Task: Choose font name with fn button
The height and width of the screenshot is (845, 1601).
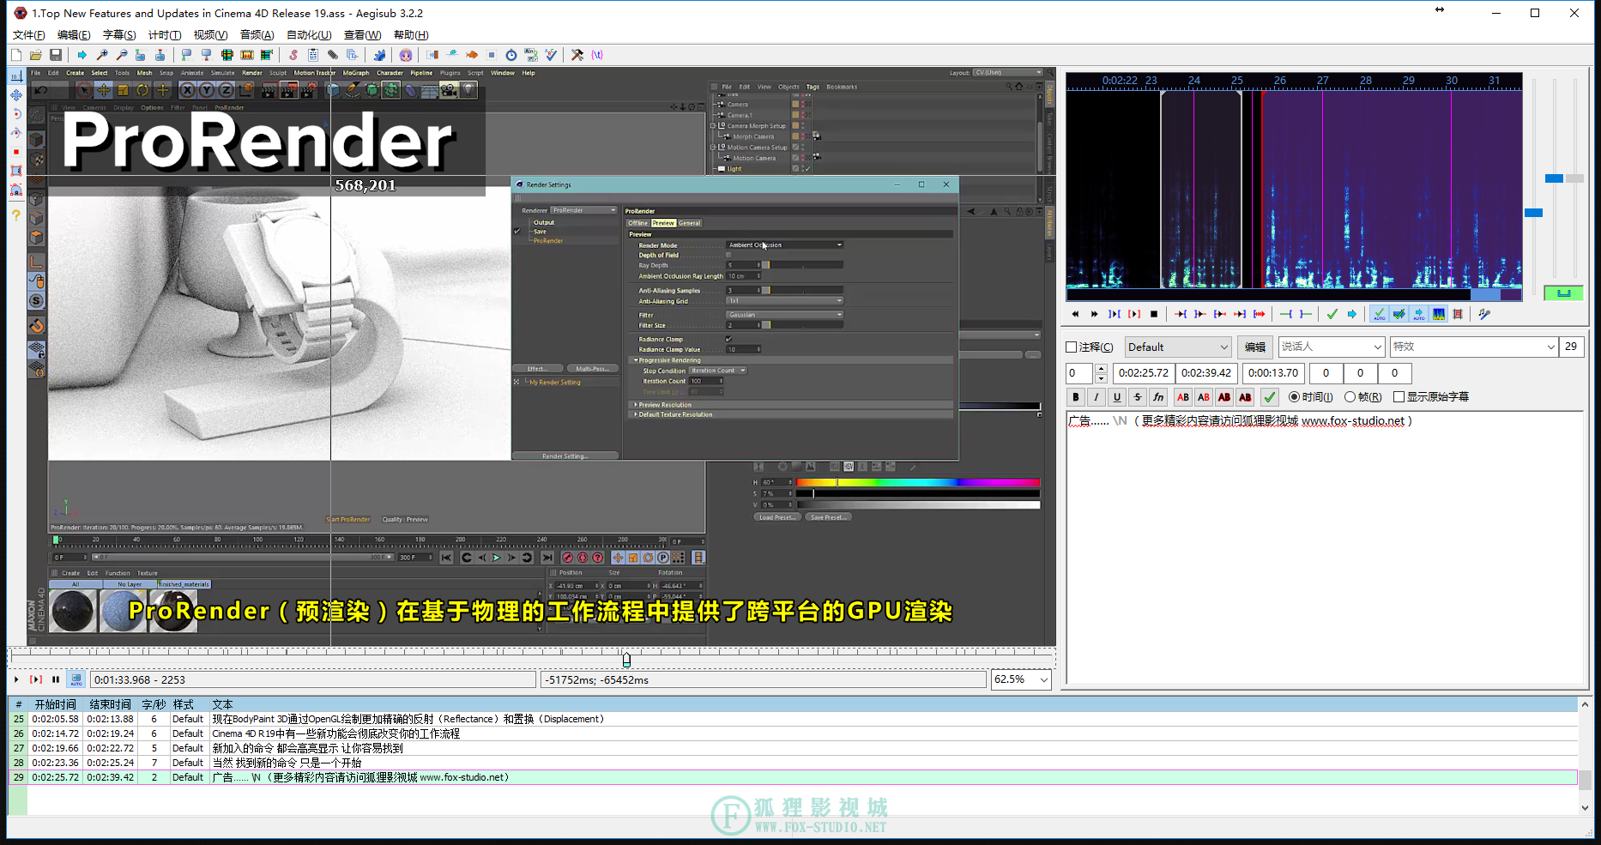Action: click(1158, 397)
